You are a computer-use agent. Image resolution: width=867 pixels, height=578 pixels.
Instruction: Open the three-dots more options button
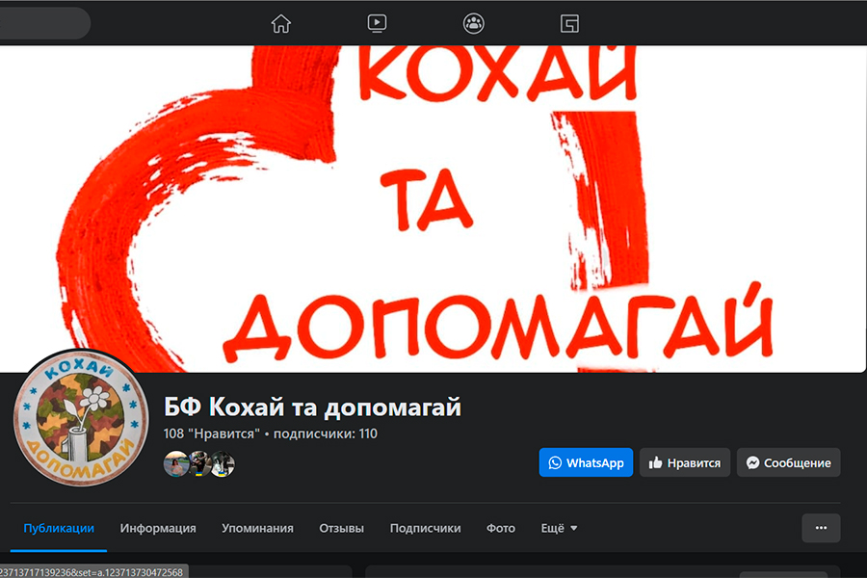click(x=821, y=528)
